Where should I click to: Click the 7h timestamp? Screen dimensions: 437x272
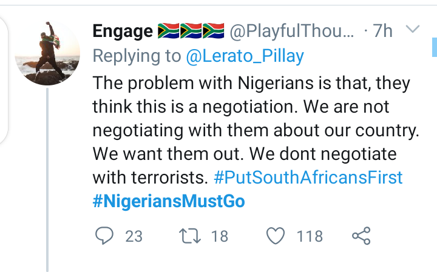click(382, 30)
